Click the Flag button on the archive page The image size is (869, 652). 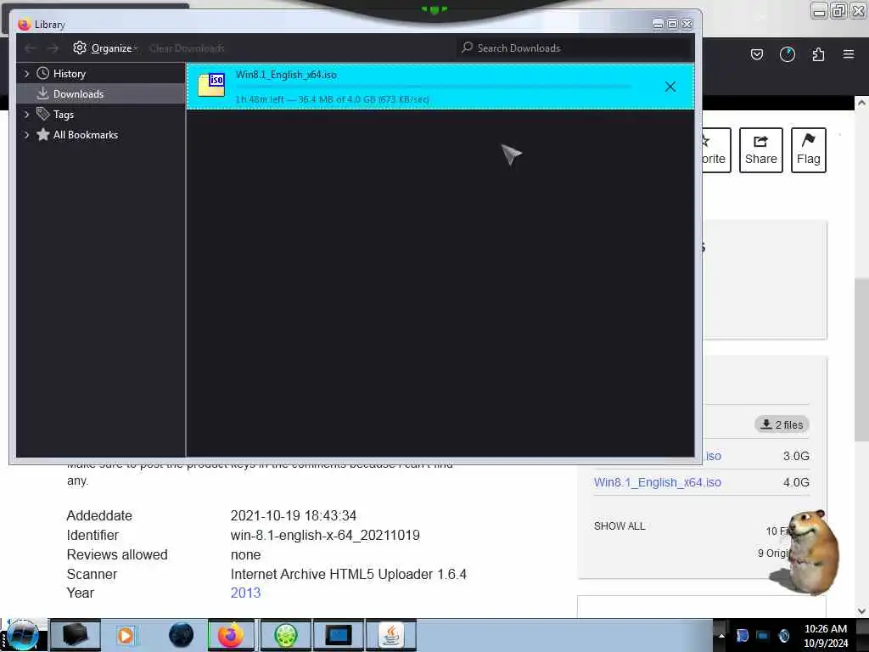click(x=809, y=150)
